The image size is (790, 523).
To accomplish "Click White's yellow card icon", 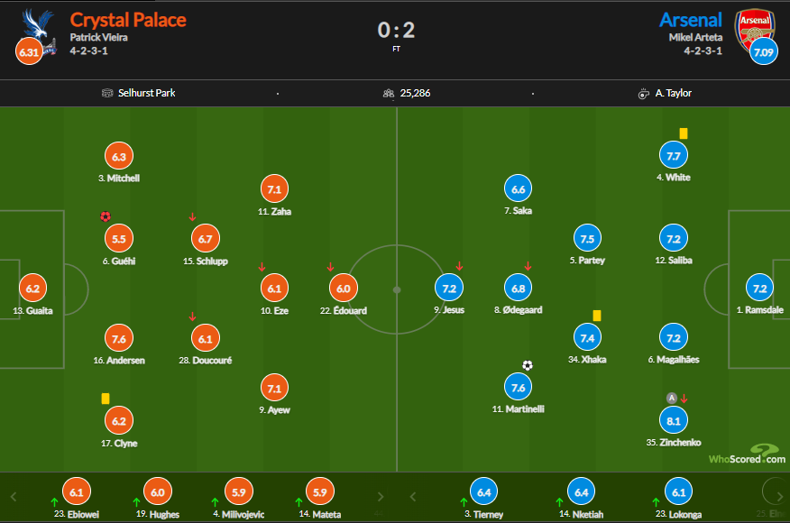I will pos(684,133).
